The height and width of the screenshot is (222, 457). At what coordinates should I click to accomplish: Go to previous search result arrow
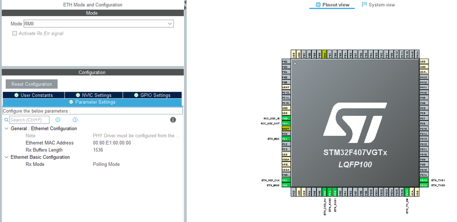pyautogui.click(x=58, y=120)
